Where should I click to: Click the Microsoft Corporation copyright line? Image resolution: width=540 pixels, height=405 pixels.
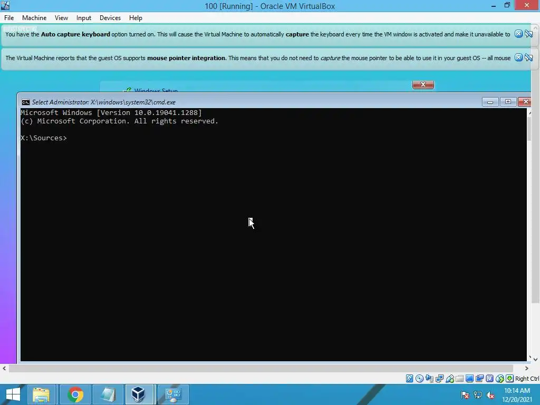[119, 121]
